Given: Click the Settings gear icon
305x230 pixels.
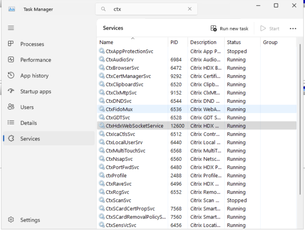Looking at the screenshot, I should tap(11, 219).
